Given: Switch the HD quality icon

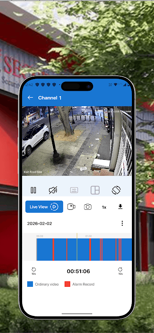Looking at the screenshot, I should pyautogui.click(x=74, y=190).
